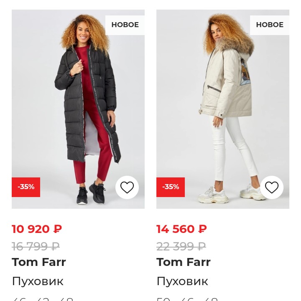Open Tom Farr brand under the beige jacket
Image resolution: width=301 pixels, height=301 pixels.
pos(184,262)
